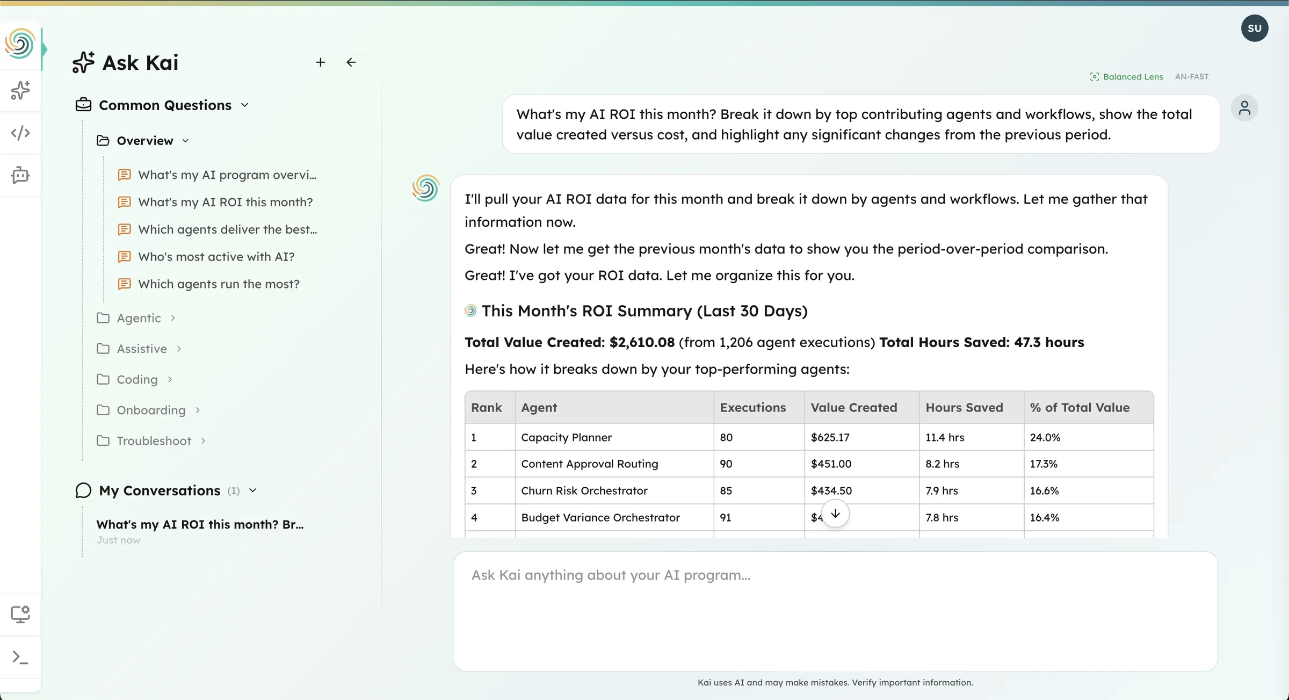Click the swirl logo at top left

20,44
